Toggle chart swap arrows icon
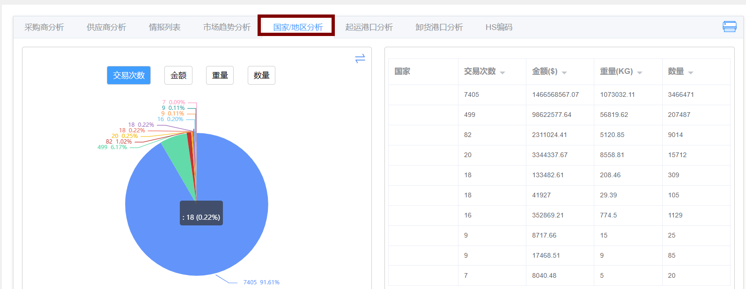Image resolution: width=746 pixels, height=289 pixels. pos(360,58)
